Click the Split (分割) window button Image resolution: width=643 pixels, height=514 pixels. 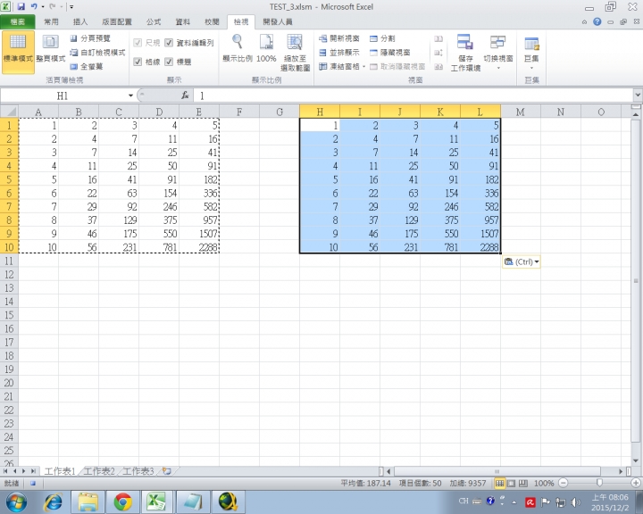tap(382, 38)
